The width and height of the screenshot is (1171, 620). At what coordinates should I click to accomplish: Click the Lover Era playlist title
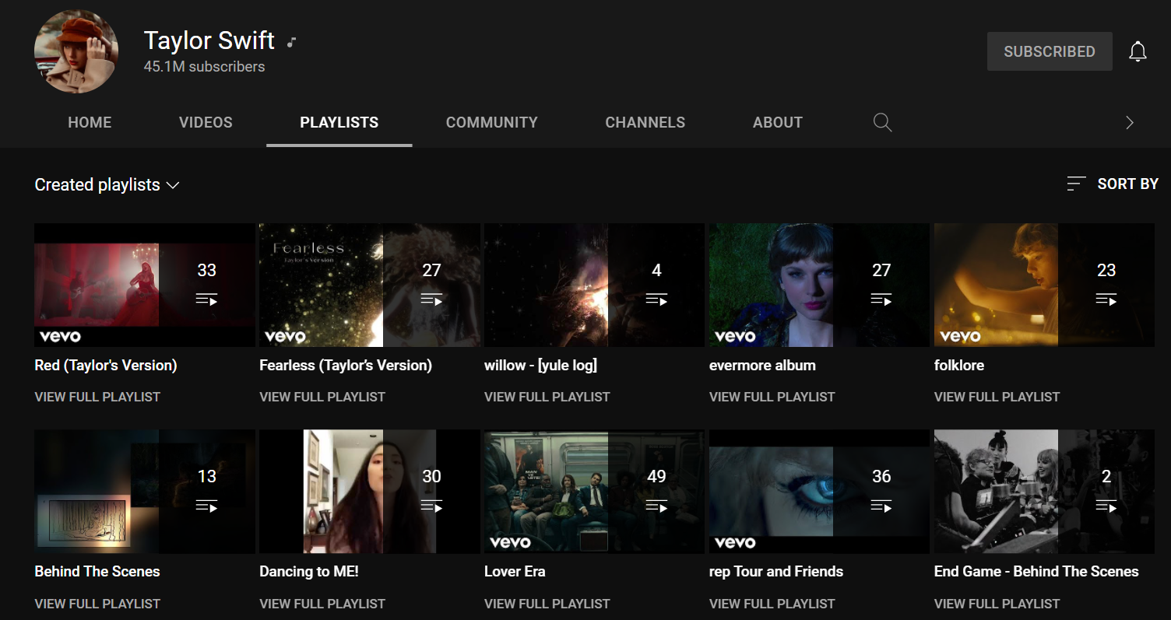515,572
